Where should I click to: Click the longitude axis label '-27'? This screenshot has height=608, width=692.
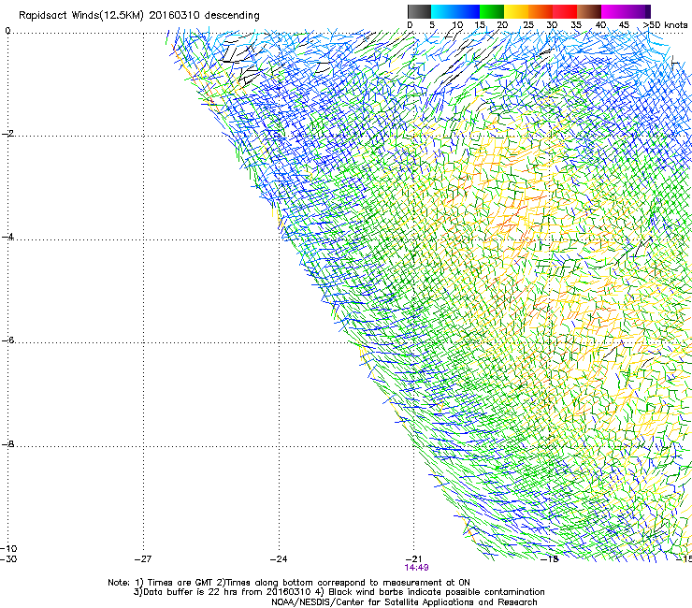pos(143,558)
